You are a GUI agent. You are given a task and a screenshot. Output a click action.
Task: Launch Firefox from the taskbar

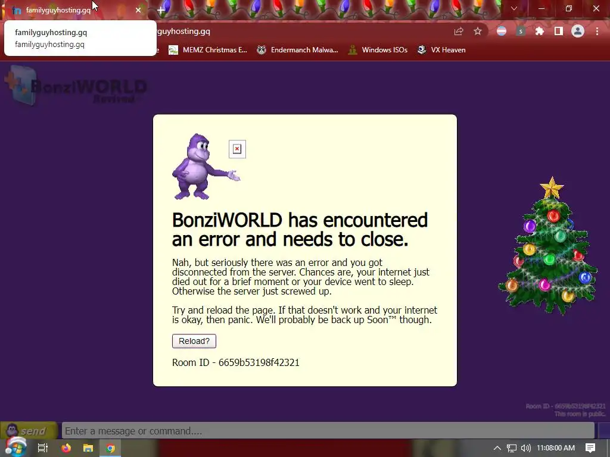pyautogui.click(x=66, y=448)
